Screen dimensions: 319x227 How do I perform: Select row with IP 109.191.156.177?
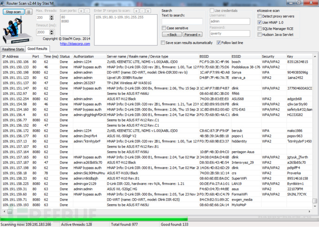(157, 136)
